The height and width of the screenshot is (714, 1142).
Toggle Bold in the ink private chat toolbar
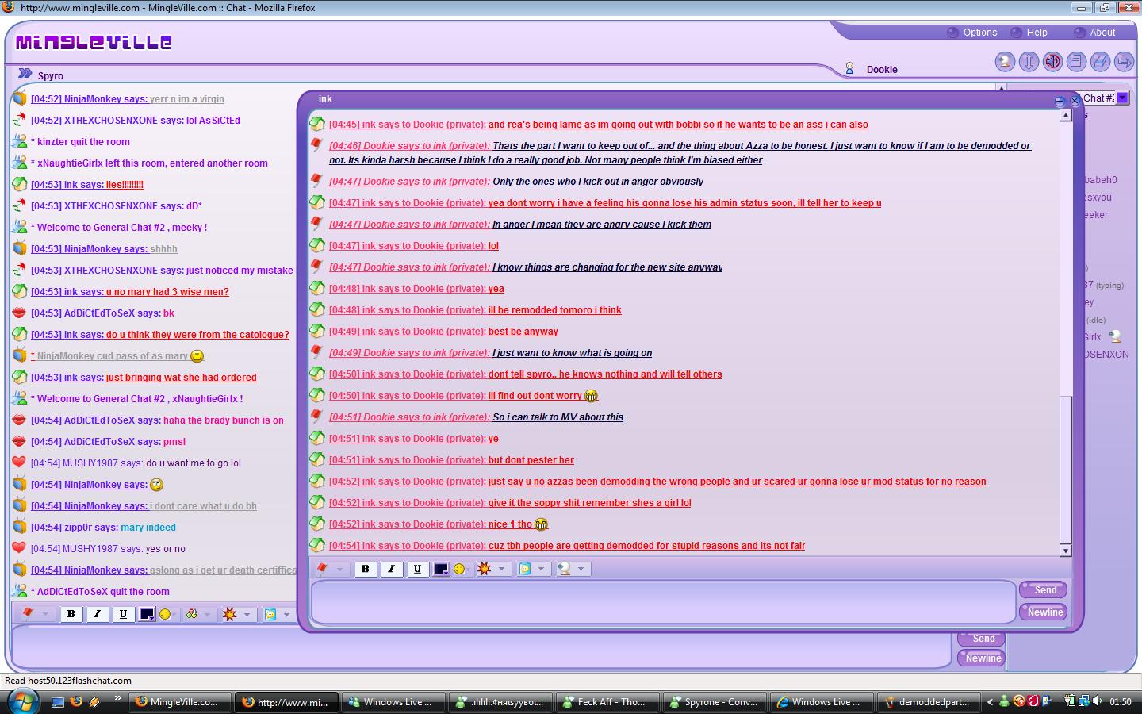(x=365, y=569)
